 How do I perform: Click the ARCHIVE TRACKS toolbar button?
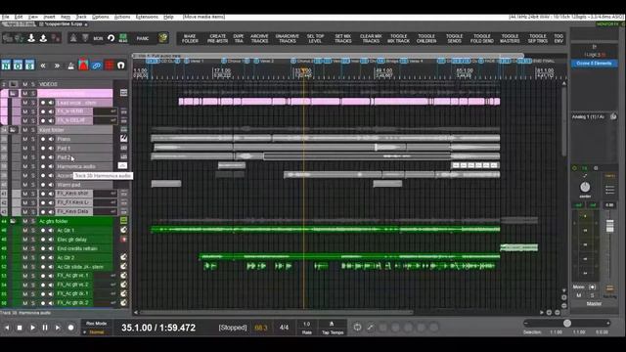[259, 38]
